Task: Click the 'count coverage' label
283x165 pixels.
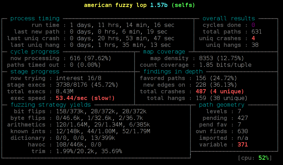Action: (164, 65)
